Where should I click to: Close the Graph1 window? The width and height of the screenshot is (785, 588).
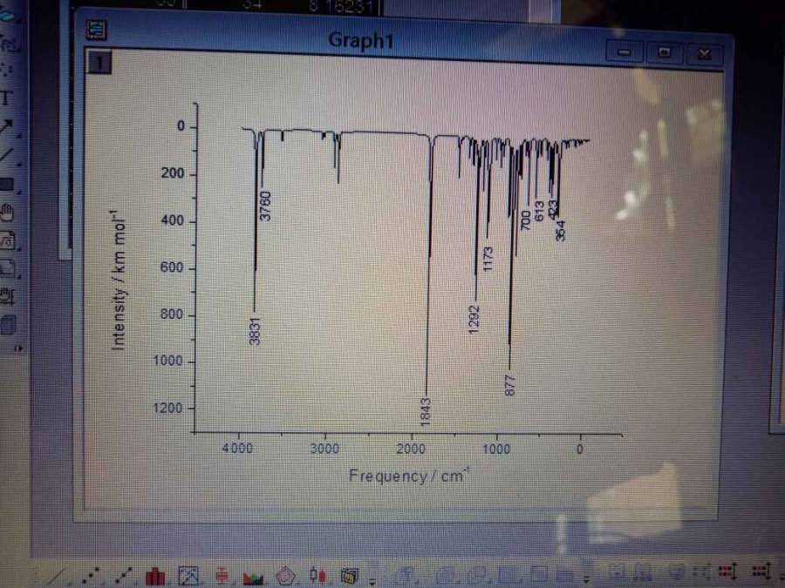click(705, 53)
